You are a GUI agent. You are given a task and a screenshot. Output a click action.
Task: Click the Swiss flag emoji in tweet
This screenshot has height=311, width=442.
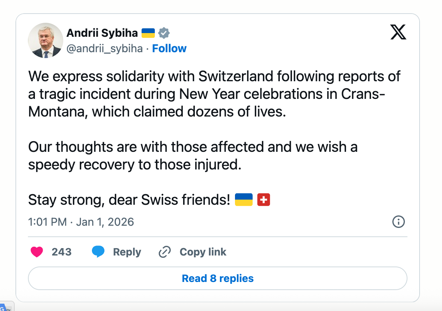coord(264,200)
